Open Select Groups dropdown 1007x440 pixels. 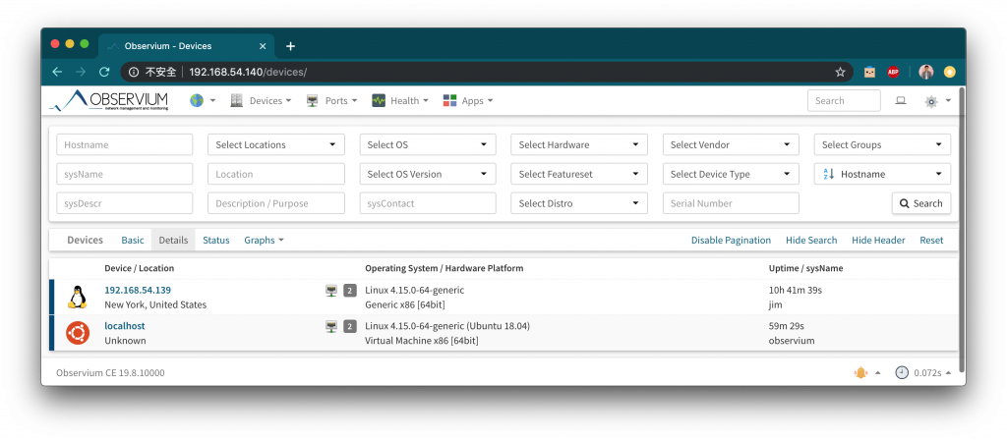(882, 144)
